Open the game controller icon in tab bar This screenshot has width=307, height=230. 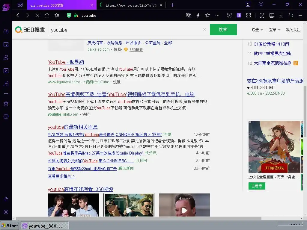tap(20, 5)
